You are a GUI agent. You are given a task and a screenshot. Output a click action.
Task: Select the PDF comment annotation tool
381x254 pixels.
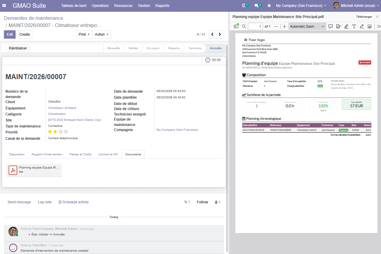[331, 26]
